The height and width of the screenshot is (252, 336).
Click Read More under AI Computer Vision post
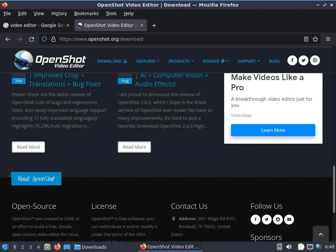[x=134, y=147]
